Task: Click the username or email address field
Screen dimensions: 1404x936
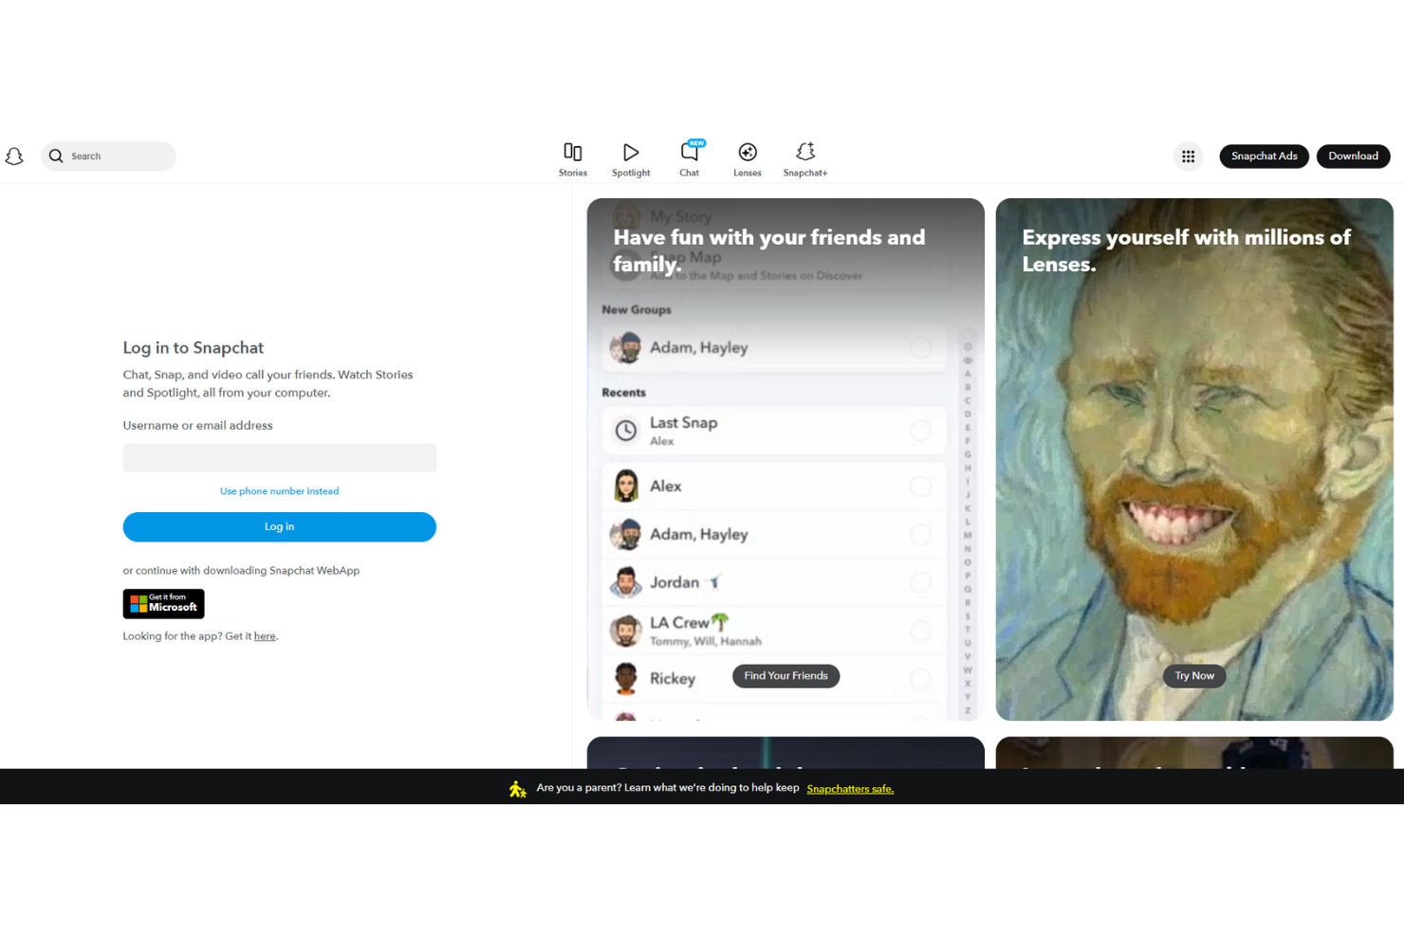Action: (279, 457)
